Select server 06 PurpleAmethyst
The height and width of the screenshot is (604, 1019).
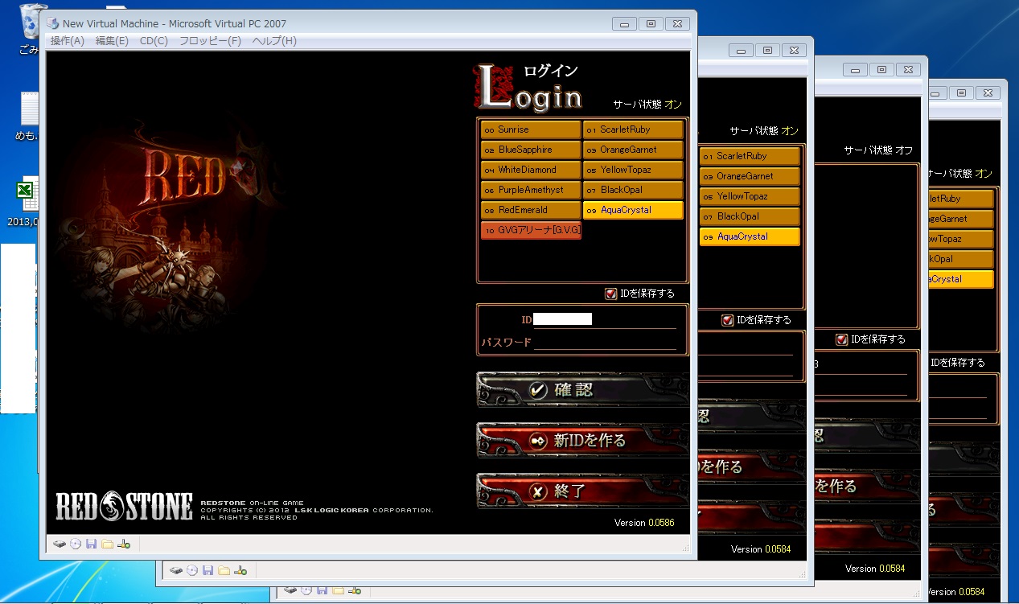tap(531, 190)
